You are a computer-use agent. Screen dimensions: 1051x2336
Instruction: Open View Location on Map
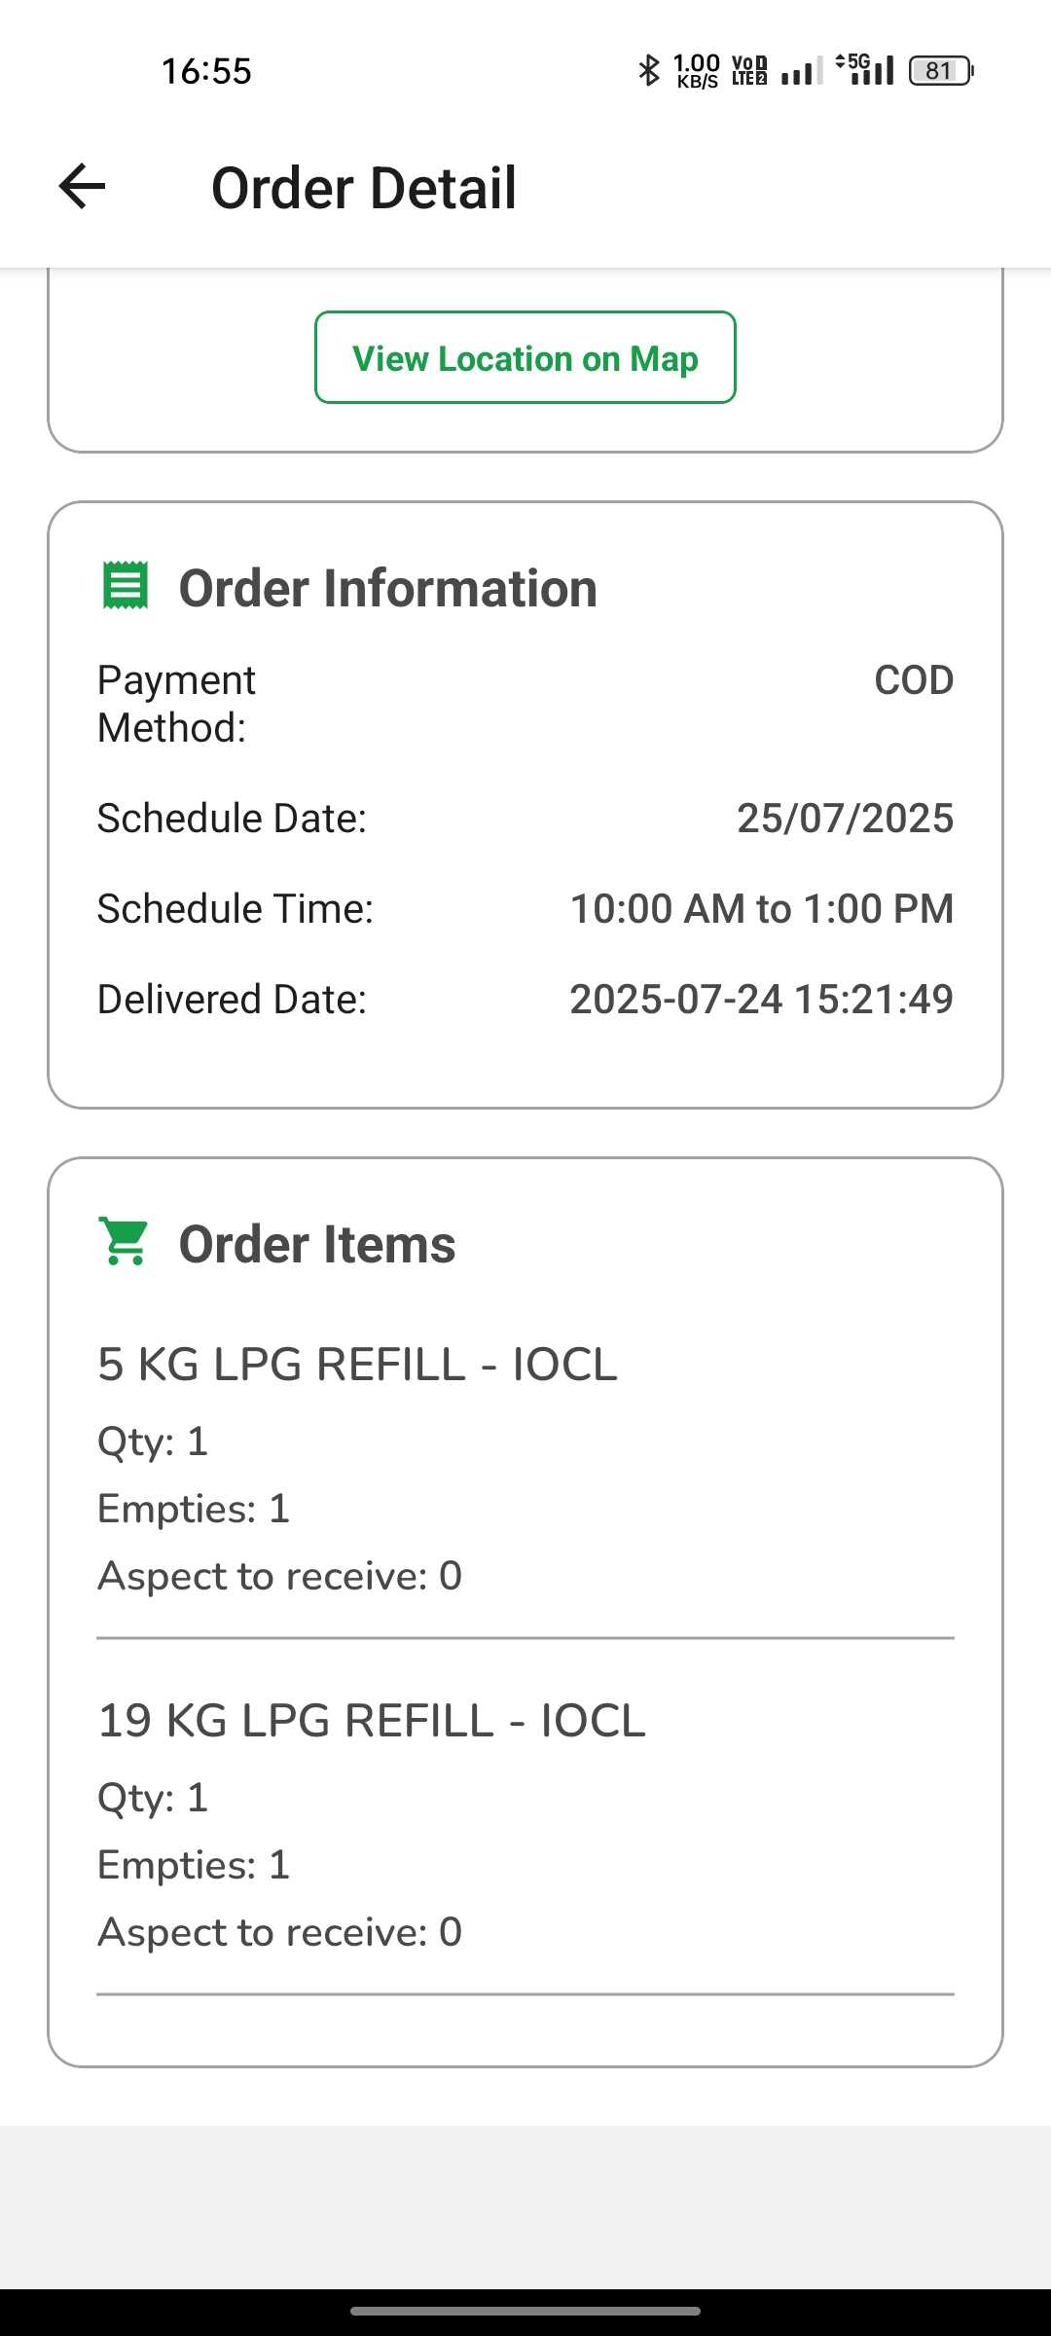pos(525,358)
